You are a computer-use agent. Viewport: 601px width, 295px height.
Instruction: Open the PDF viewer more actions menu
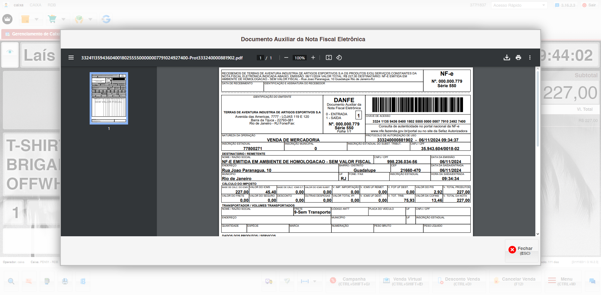[x=530, y=58]
